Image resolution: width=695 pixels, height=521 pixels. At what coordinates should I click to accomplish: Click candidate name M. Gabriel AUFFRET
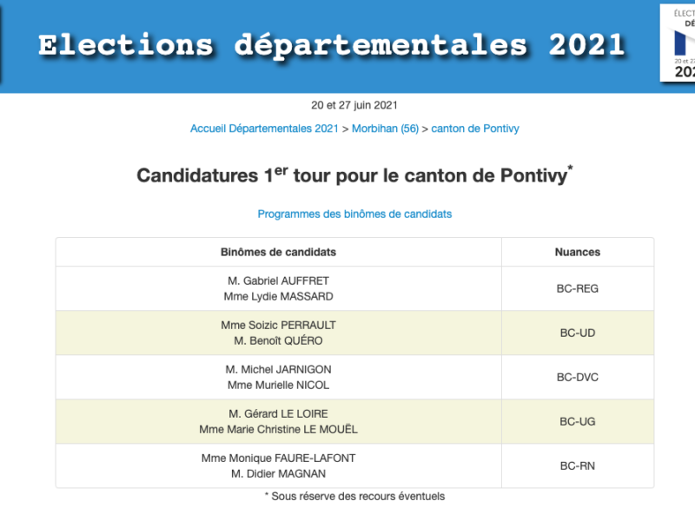[x=278, y=280]
